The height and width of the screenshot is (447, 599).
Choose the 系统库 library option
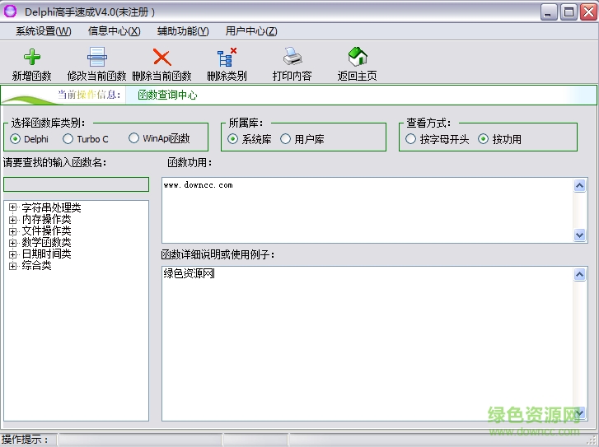232,139
